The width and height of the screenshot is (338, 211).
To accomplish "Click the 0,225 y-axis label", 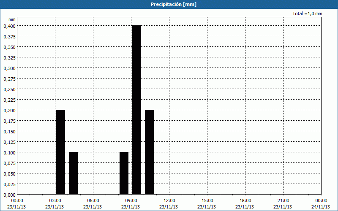I will click(x=9, y=100).
